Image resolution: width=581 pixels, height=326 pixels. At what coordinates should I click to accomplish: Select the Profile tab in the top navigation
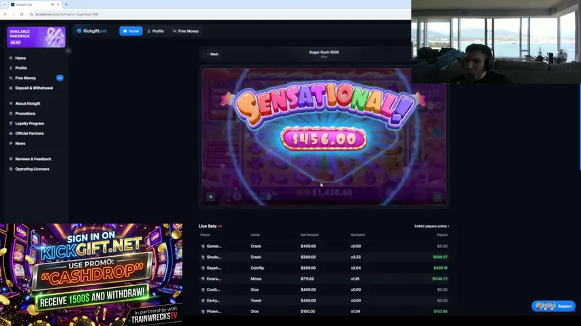pyautogui.click(x=155, y=31)
